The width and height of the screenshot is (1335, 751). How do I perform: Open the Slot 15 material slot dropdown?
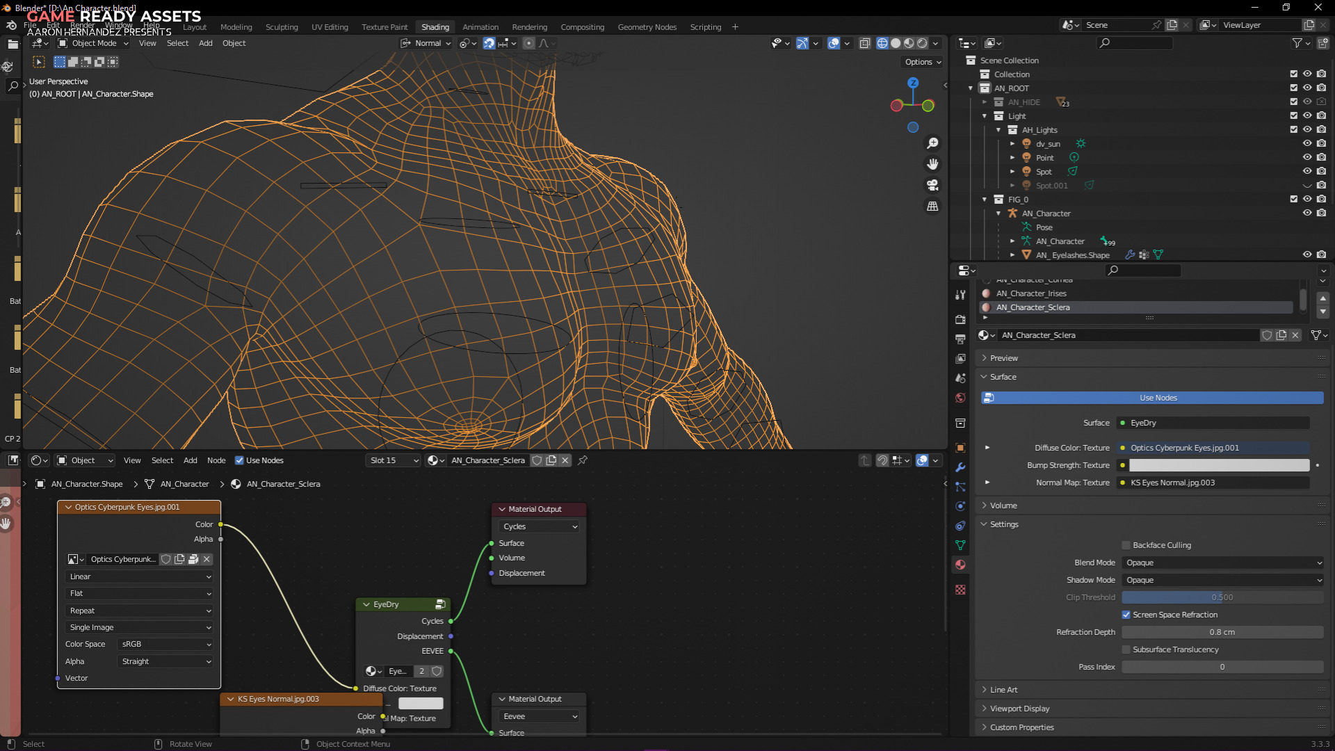(x=394, y=460)
